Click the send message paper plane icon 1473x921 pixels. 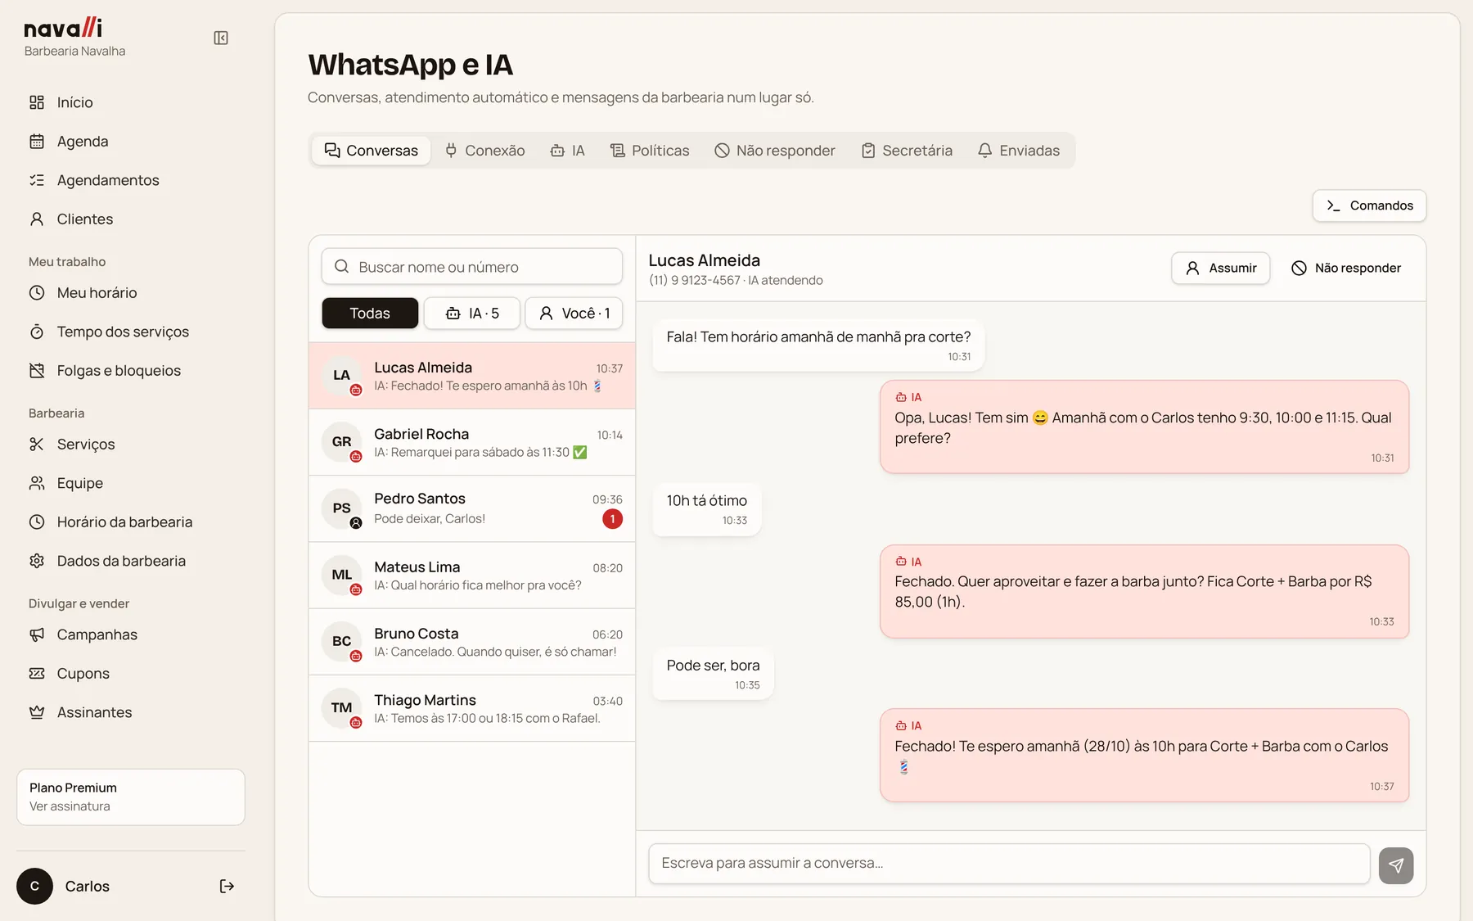click(1395, 865)
